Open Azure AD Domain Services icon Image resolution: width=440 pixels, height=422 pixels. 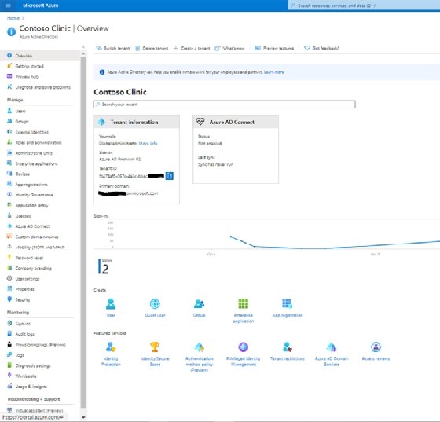pyautogui.click(x=332, y=347)
